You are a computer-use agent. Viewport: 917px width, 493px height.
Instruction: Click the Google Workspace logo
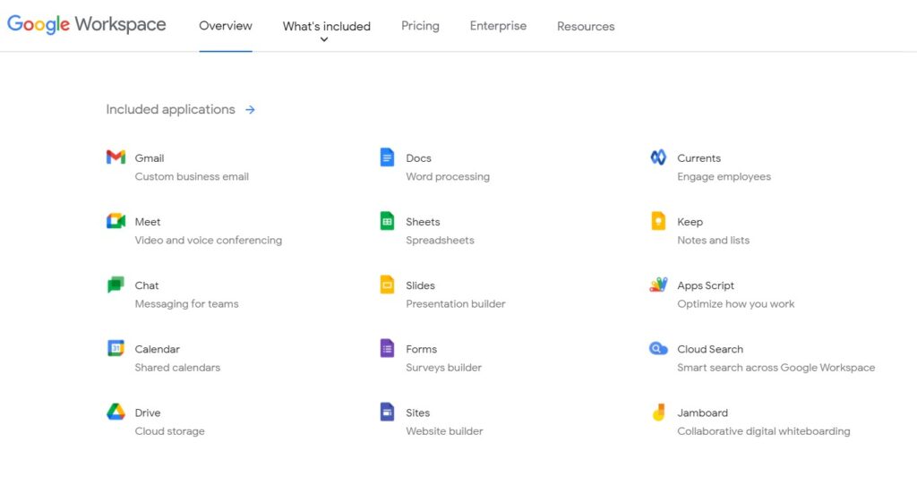coord(87,24)
